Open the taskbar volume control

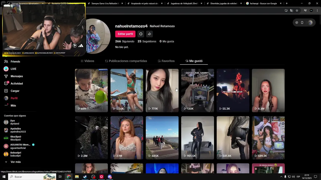(x=293, y=177)
